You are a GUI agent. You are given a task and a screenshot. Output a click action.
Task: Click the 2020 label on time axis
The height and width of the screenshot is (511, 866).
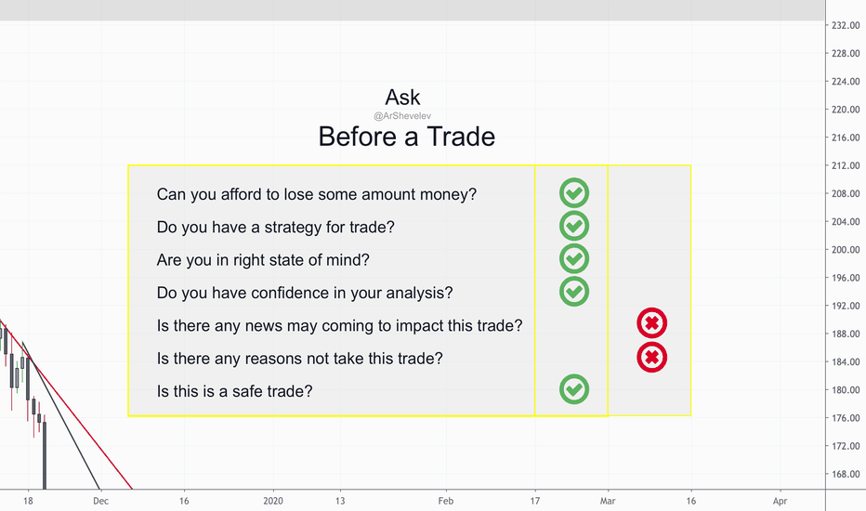click(273, 501)
